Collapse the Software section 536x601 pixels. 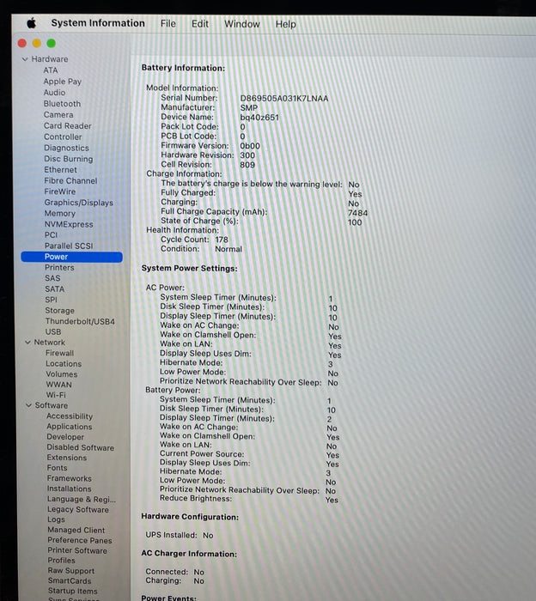(x=28, y=405)
